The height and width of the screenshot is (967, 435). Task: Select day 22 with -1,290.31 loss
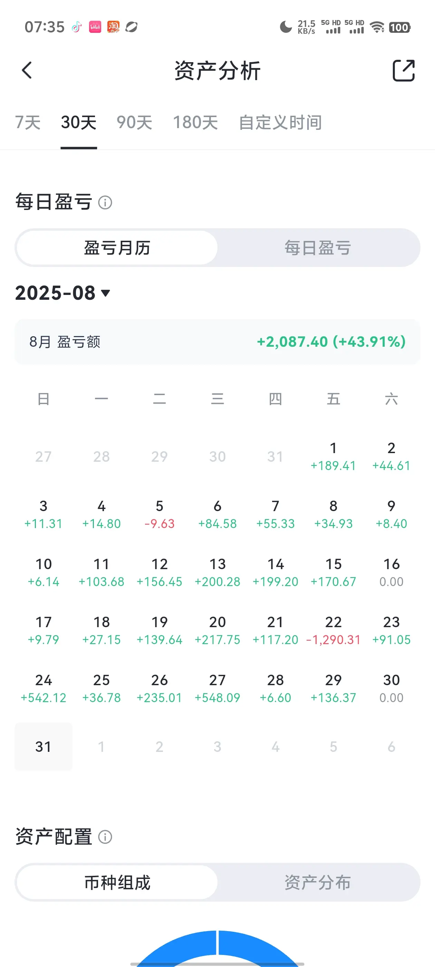333,631
